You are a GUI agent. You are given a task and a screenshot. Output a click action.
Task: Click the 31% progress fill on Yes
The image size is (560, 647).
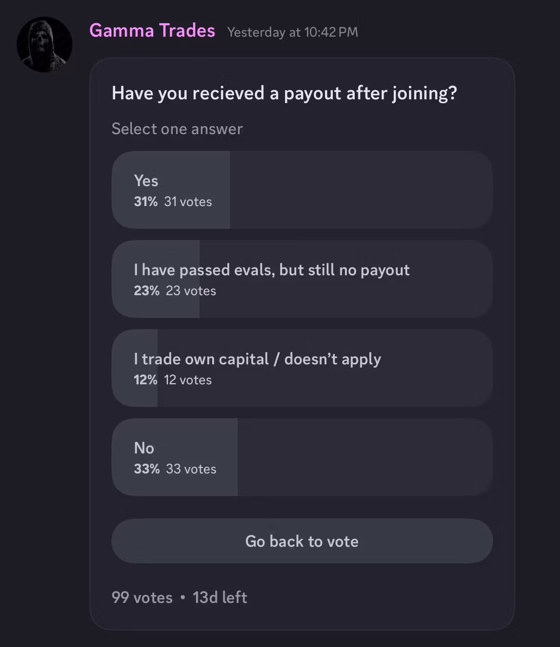point(171,190)
